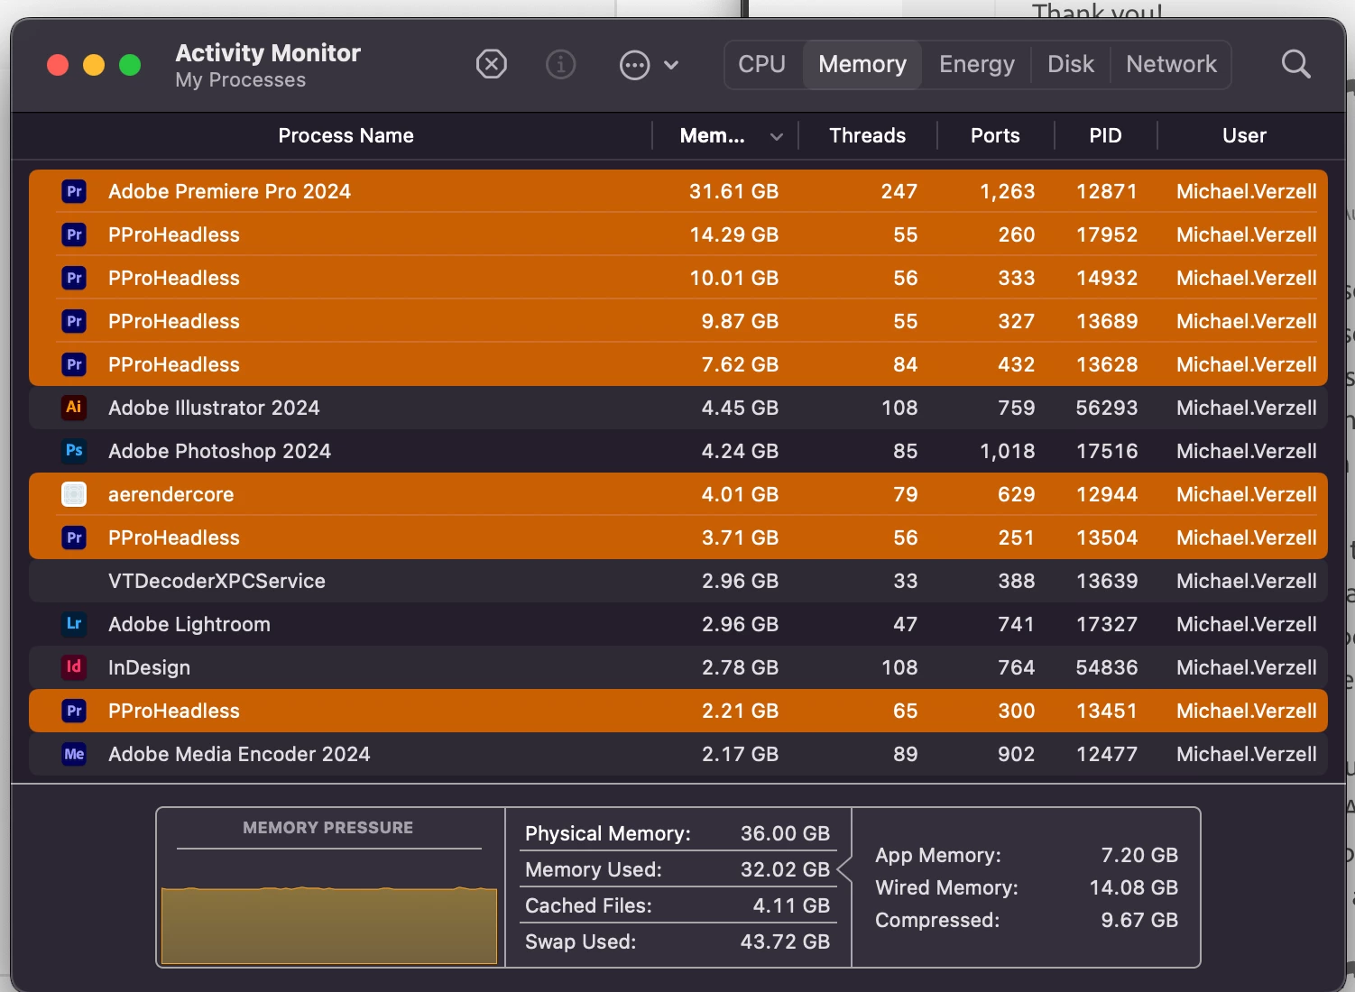Click the Pr icon of PID 13689 row
Image resolution: width=1355 pixels, height=992 pixels.
74,321
